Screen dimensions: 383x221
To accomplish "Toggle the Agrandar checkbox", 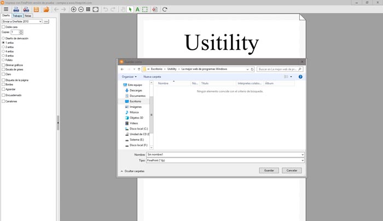I will (3, 89).
